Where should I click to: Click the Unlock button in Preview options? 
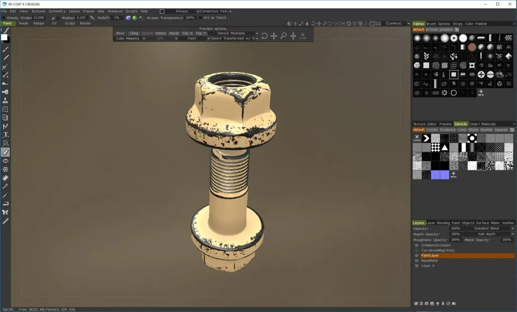[x=161, y=33]
